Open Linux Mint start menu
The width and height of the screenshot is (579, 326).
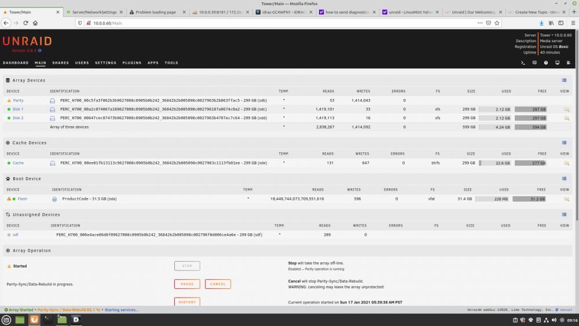tap(6, 320)
